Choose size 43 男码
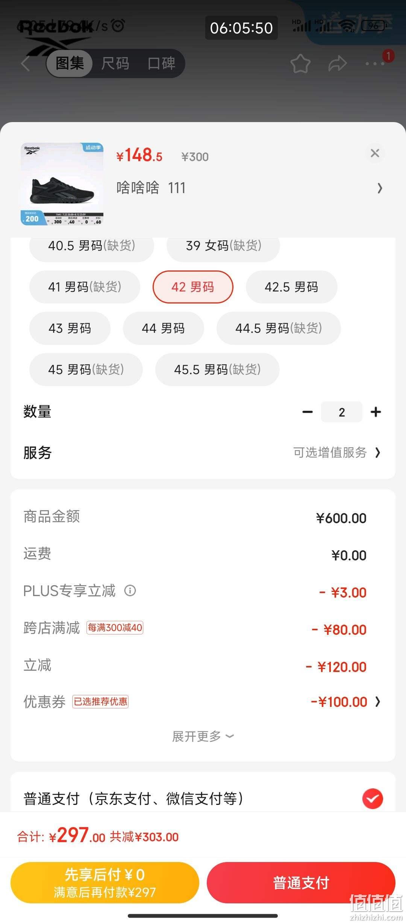The height and width of the screenshot is (924, 406). pyautogui.click(x=70, y=328)
